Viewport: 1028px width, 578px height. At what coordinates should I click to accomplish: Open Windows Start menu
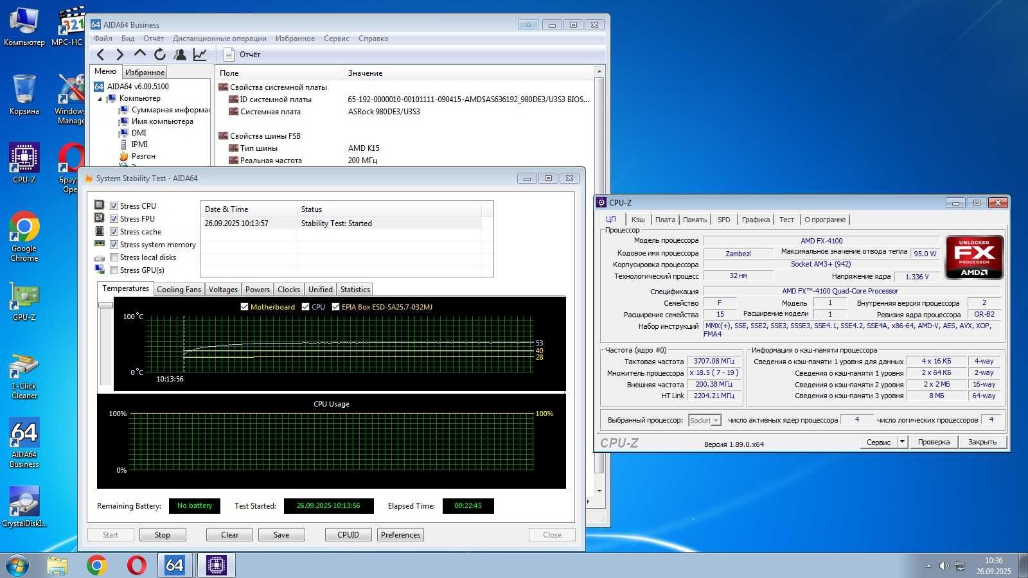tap(17, 565)
